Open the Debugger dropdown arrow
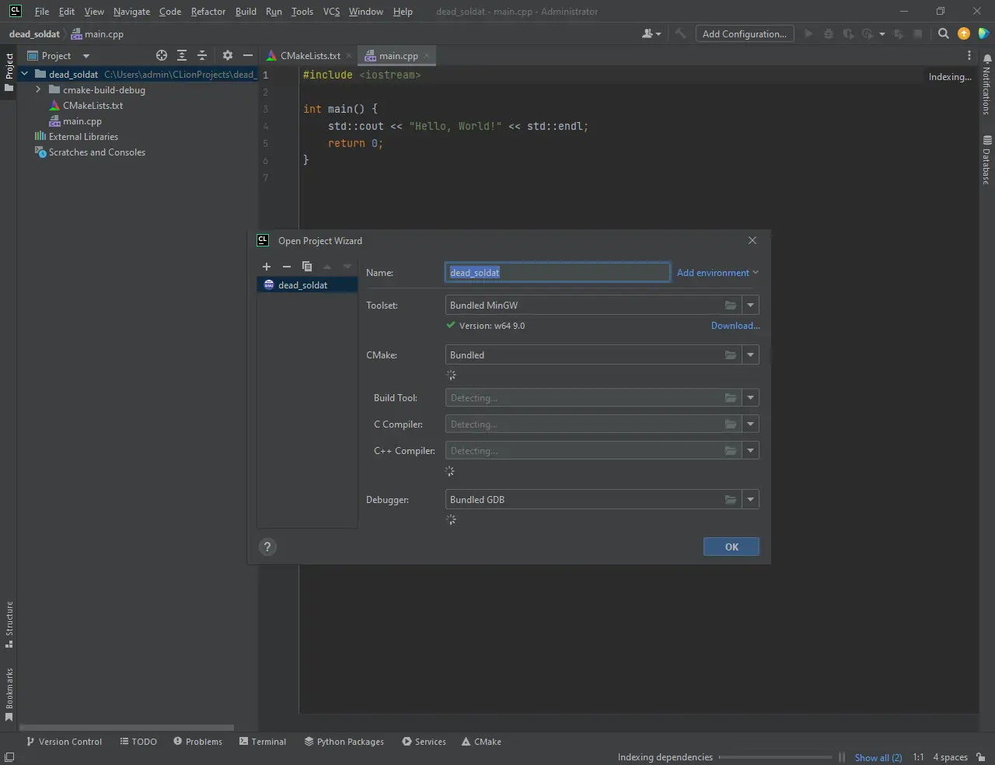 [x=750, y=500]
